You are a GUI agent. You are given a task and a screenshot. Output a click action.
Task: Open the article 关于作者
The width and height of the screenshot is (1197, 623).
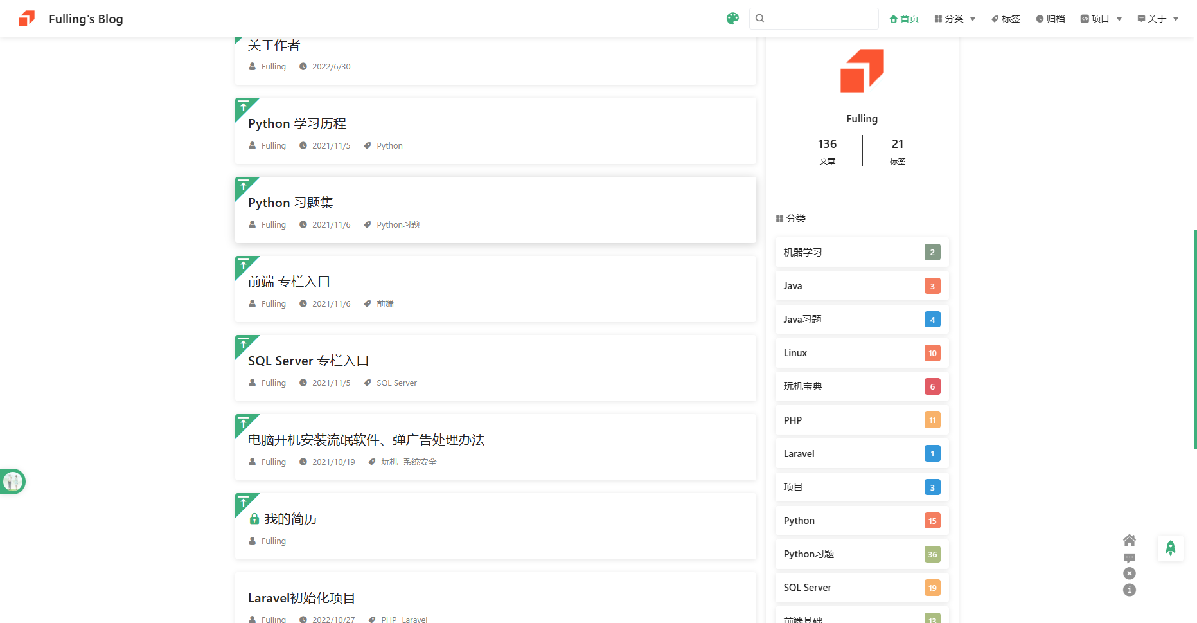[274, 45]
